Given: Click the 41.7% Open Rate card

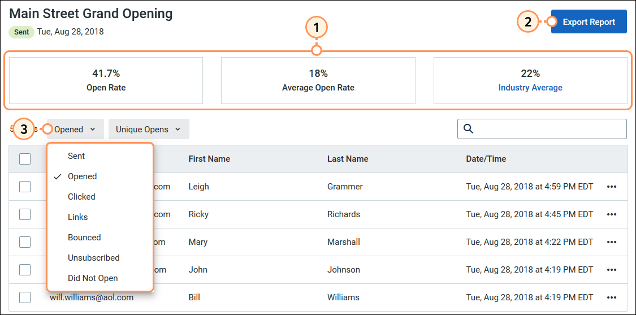Looking at the screenshot, I should point(106,80).
